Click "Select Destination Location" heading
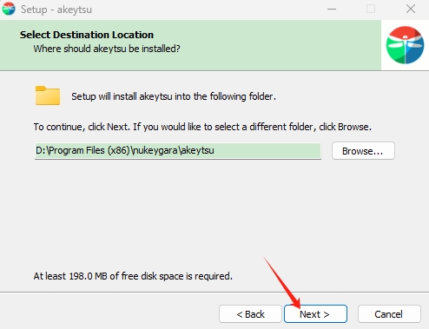 click(87, 35)
